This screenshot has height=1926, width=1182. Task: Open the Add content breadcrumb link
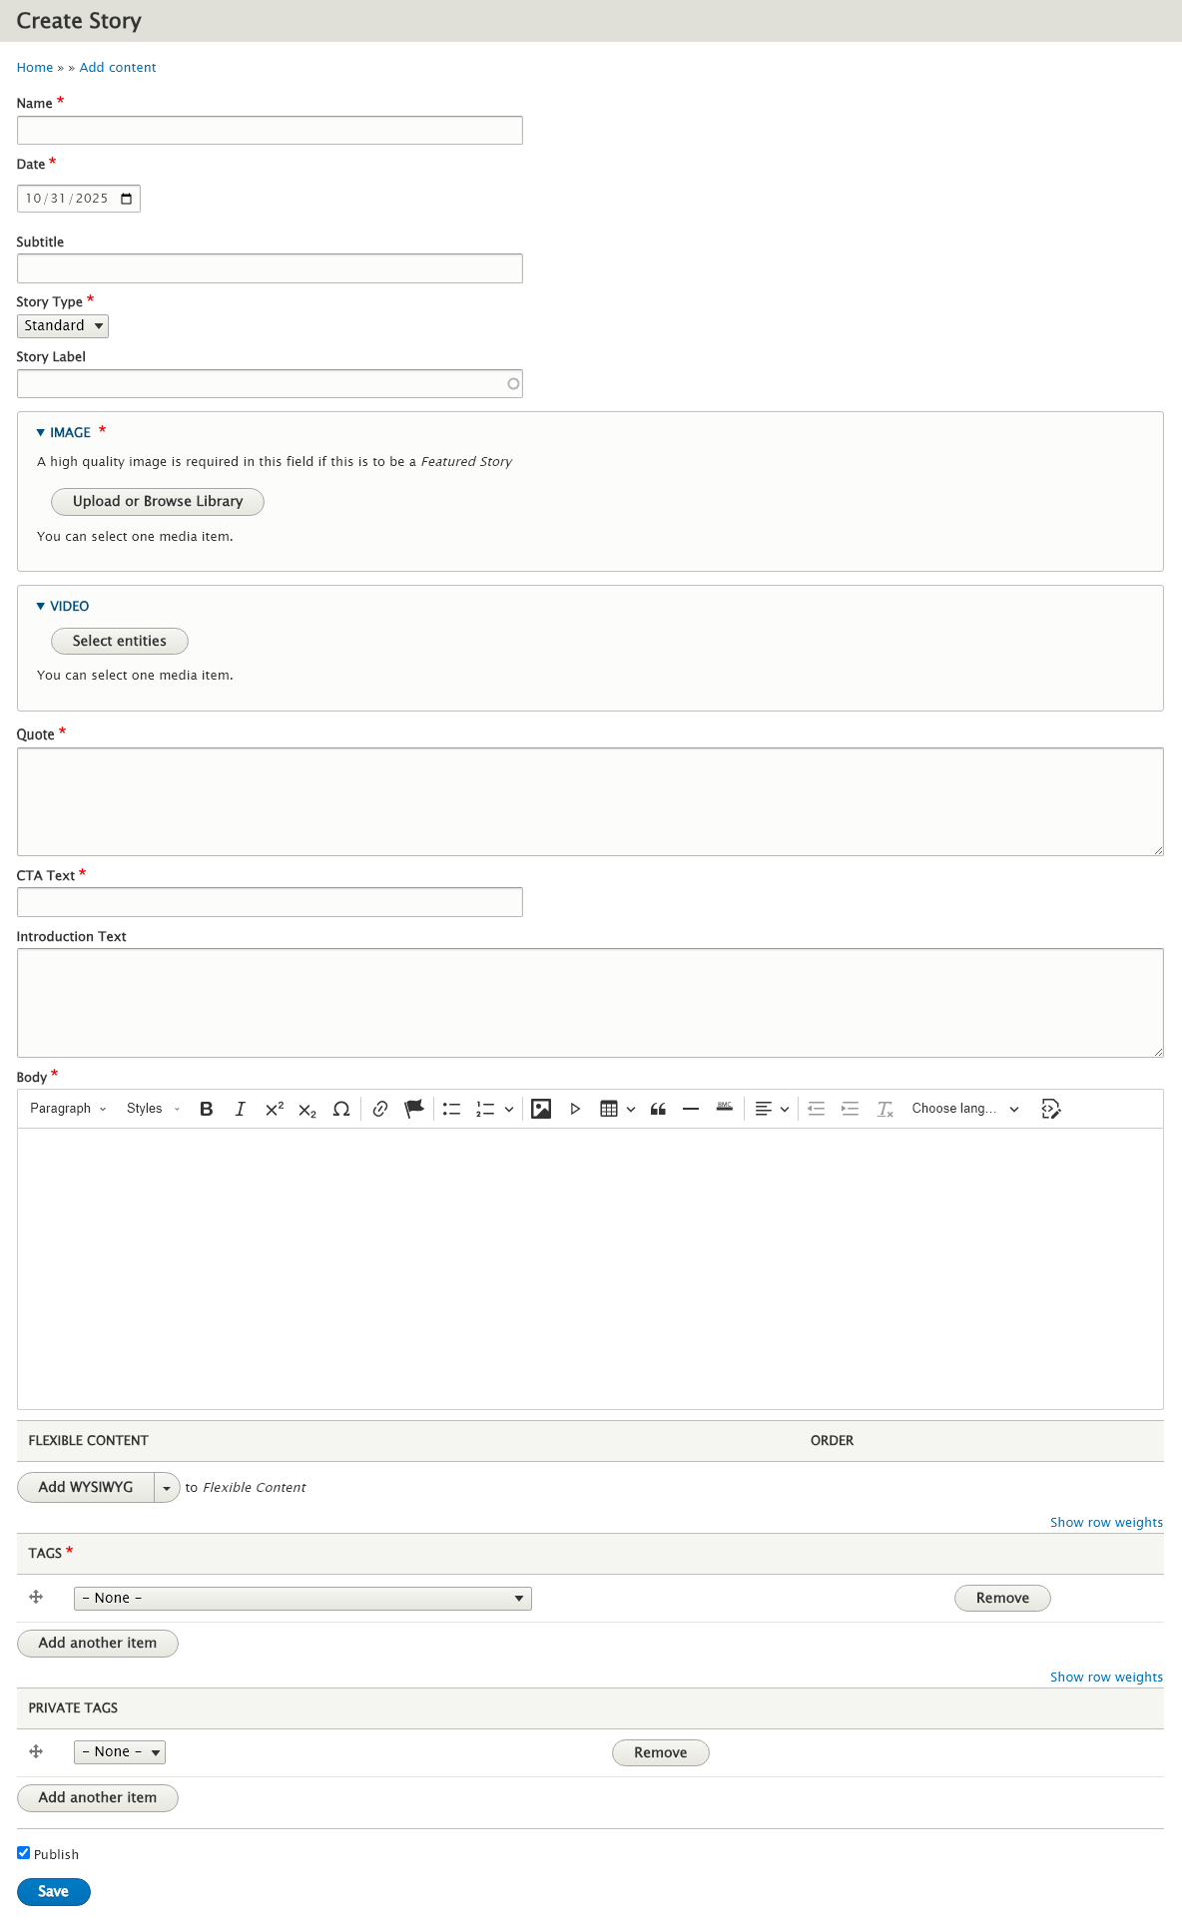(x=118, y=68)
